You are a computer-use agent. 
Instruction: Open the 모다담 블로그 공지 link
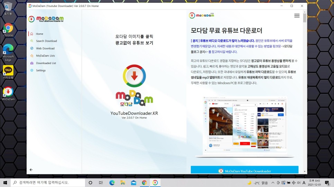coord(242,49)
